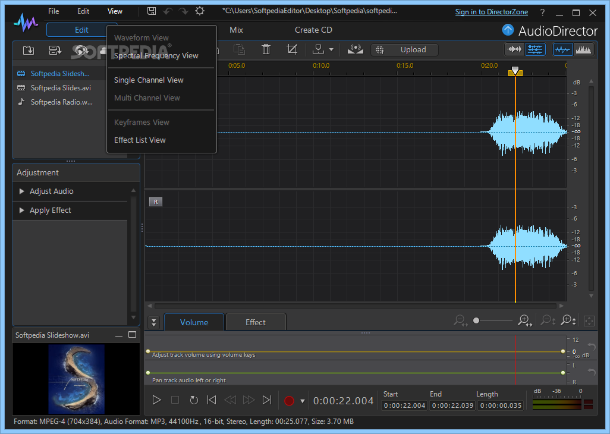Collapse the keyframes panel with double-arrow
This screenshot has height=434, width=610.
(x=153, y=322)
